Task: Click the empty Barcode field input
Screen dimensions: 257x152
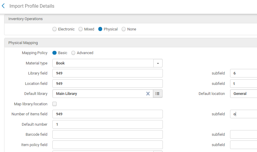Action: (x=107, y=135)
